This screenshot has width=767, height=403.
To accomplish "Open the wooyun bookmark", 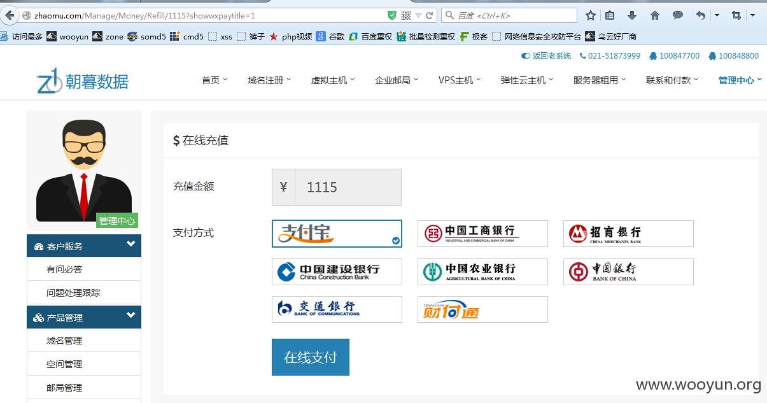I will (67, 36).
